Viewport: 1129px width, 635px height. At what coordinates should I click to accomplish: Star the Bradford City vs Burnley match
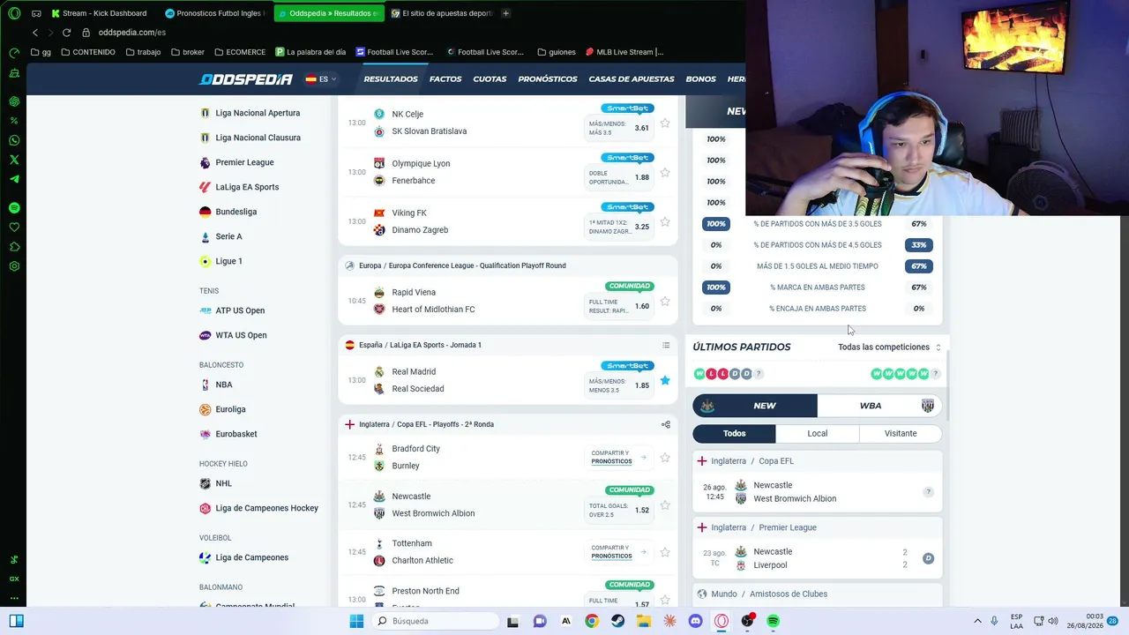point(665,458)
